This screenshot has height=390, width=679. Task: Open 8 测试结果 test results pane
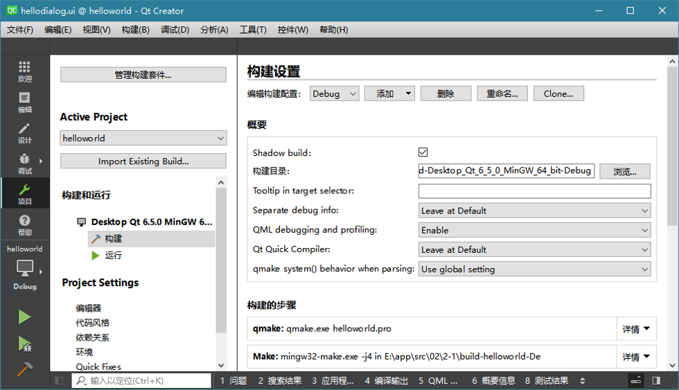[547, 380]
